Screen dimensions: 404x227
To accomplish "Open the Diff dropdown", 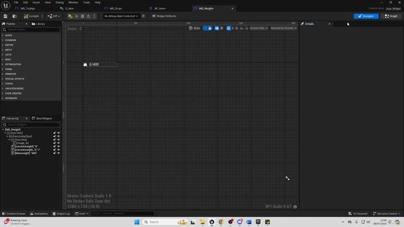I will pos(54,16).
